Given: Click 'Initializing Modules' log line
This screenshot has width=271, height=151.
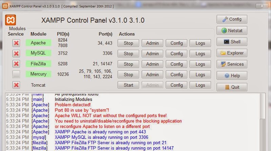Looking at the screenshot, I should click(x=74, y=100).
